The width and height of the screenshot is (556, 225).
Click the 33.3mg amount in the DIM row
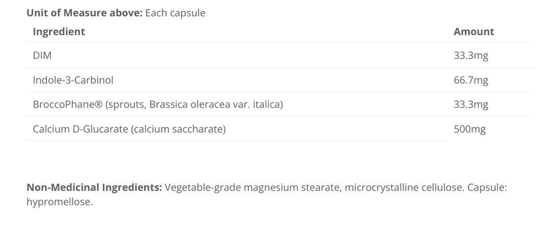(471, 56)
